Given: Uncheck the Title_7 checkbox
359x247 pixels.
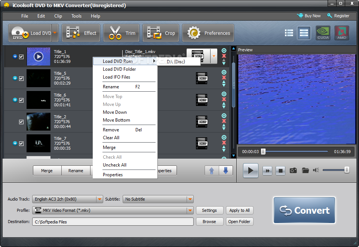Looking at the screenshot, I should tap(21, 143).
